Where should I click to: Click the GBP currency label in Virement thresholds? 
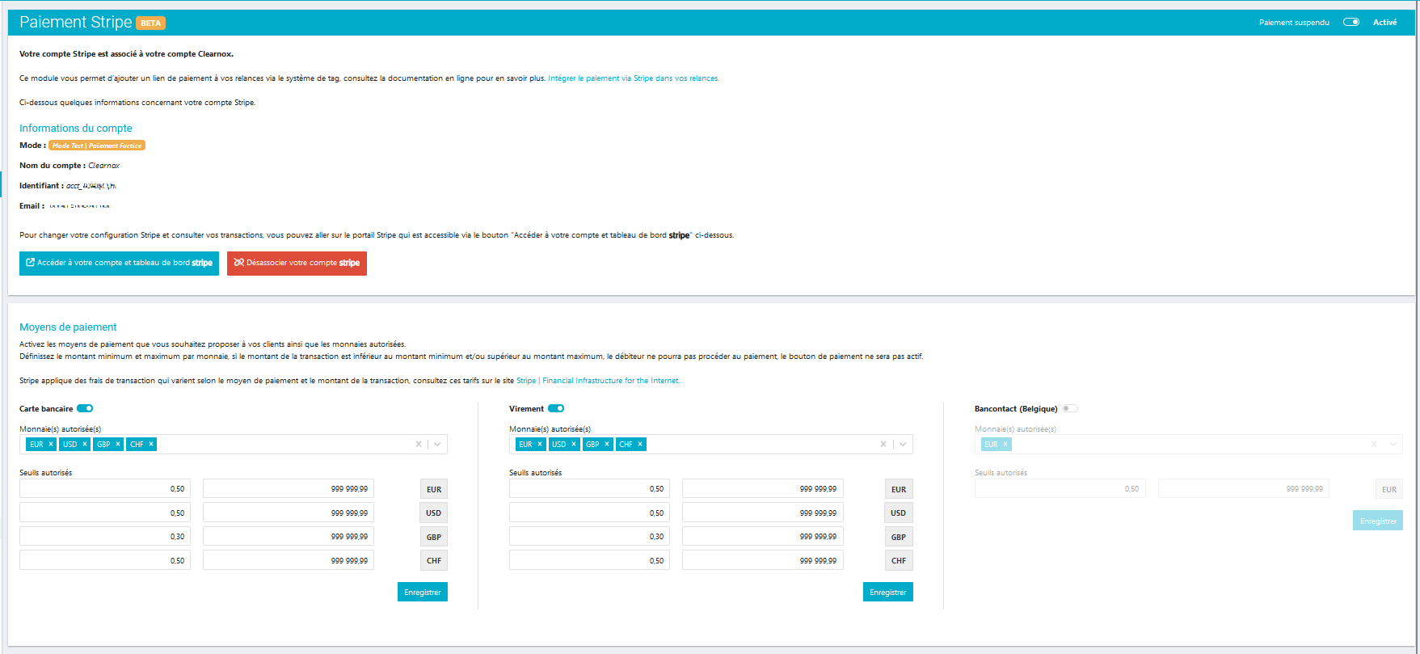pyautogui.click(x=899, y=537)
